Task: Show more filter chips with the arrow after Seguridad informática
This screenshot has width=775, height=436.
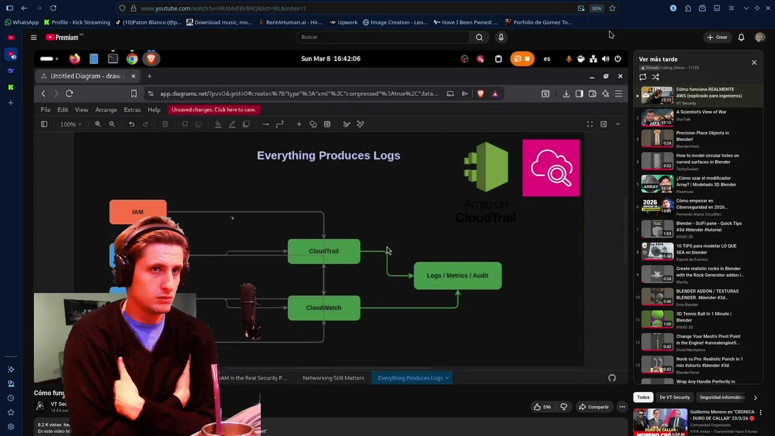Action: point(755,398)
